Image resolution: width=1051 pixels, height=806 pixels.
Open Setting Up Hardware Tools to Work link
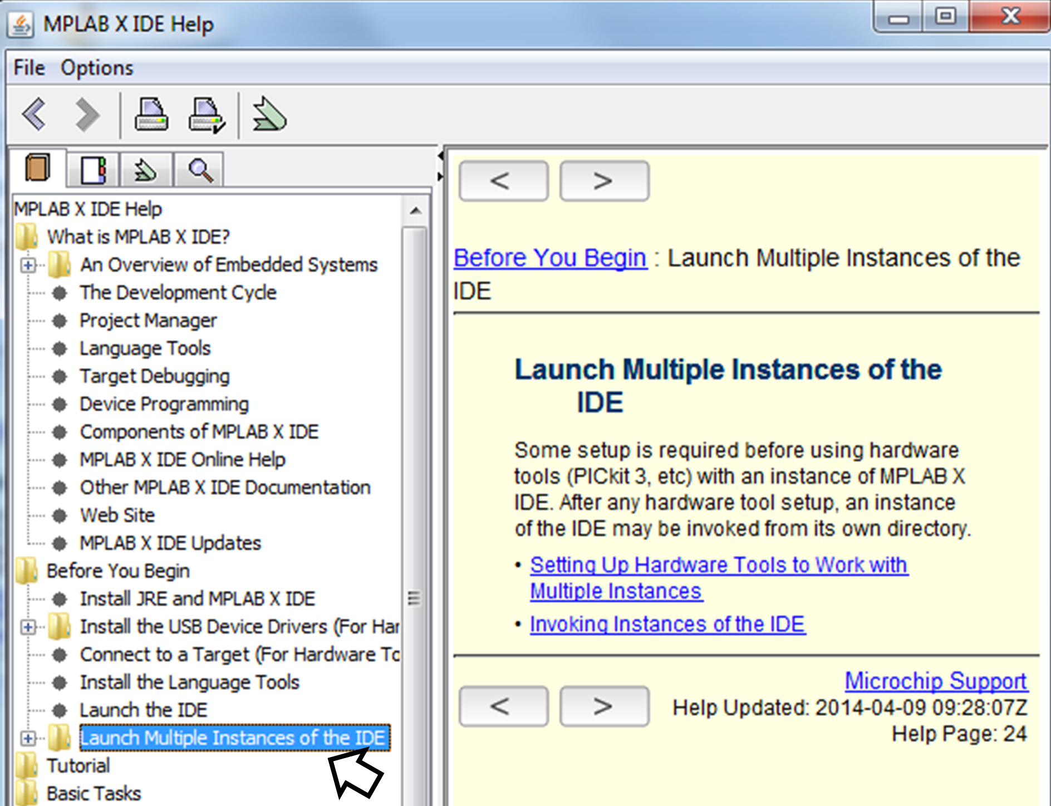point(718,565)
